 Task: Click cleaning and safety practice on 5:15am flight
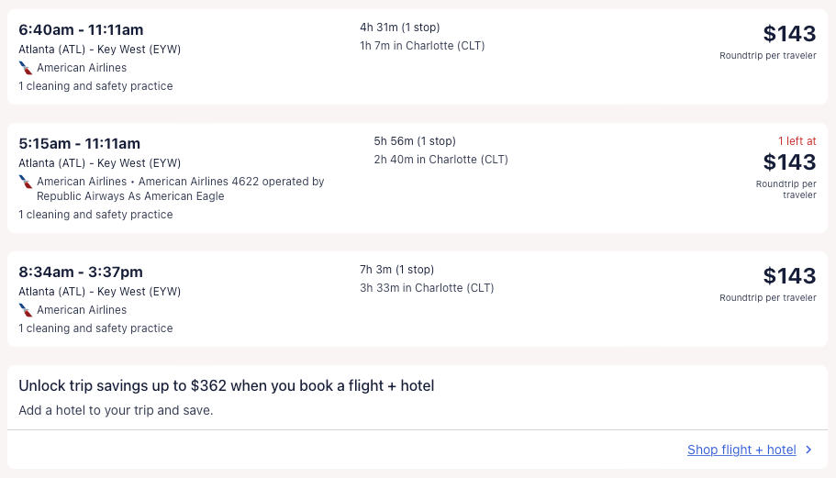pyautogui.click(x=95, y=215)
